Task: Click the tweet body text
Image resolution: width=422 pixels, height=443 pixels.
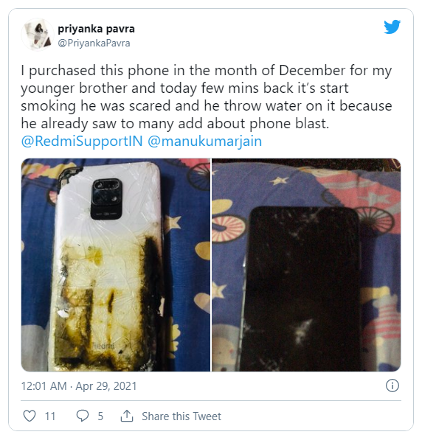Action: 207,97
